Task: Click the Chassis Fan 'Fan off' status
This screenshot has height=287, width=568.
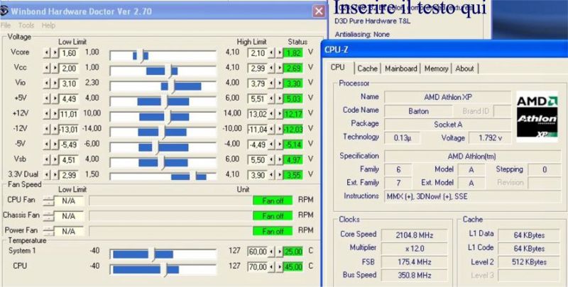Action: 273,216
